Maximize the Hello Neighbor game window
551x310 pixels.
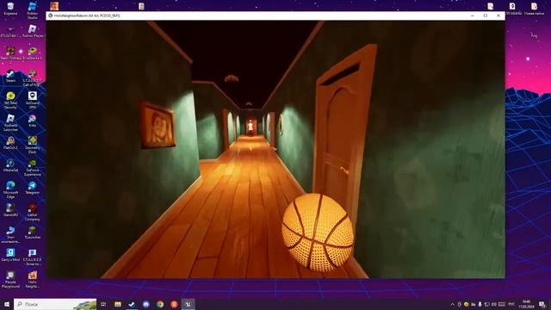(486, 15)
